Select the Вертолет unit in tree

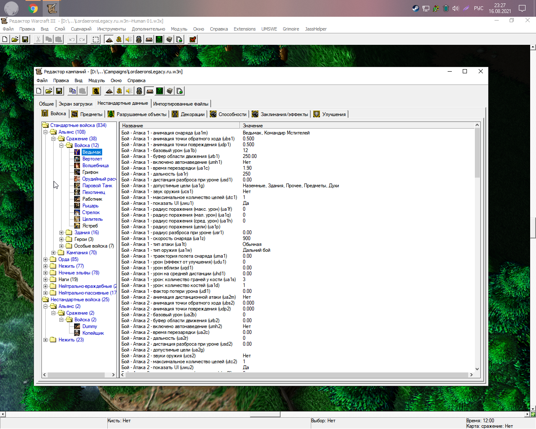92,159
